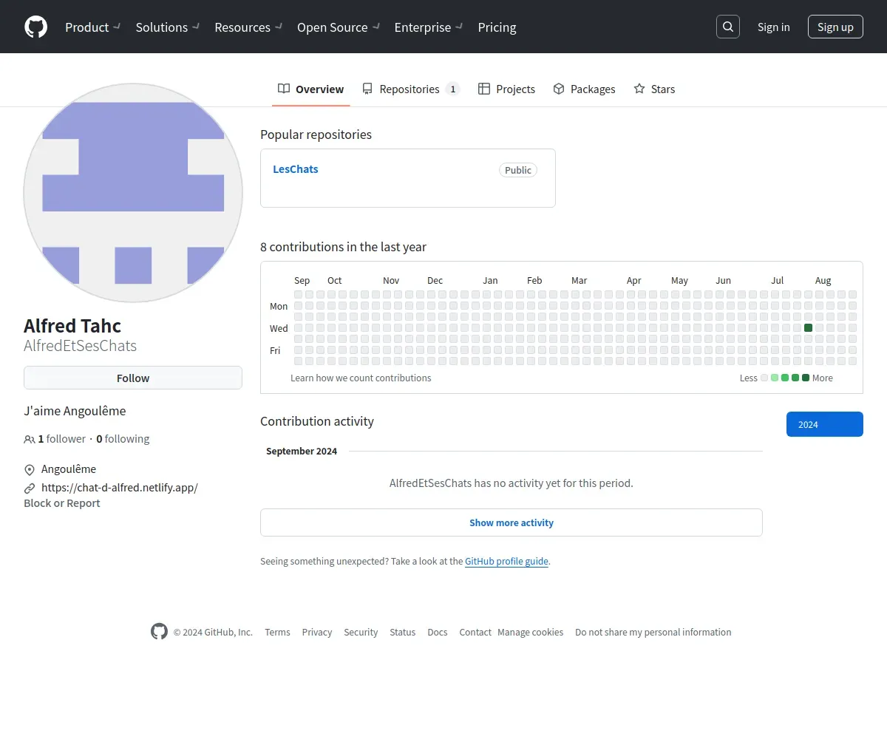Open the Privacy footer link

317,633
